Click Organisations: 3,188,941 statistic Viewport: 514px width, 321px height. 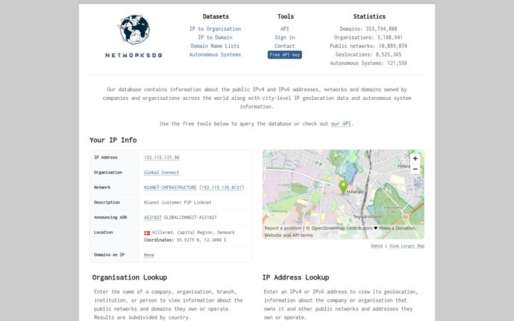(x=368, y=37)
